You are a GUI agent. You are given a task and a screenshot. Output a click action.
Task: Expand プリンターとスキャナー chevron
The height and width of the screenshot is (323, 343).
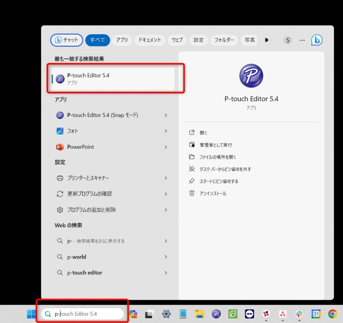166,178
